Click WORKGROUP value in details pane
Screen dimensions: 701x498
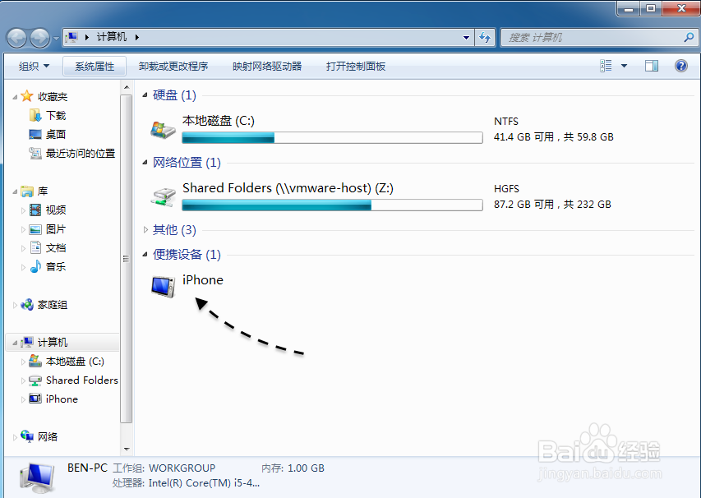(x=182, y=468)
